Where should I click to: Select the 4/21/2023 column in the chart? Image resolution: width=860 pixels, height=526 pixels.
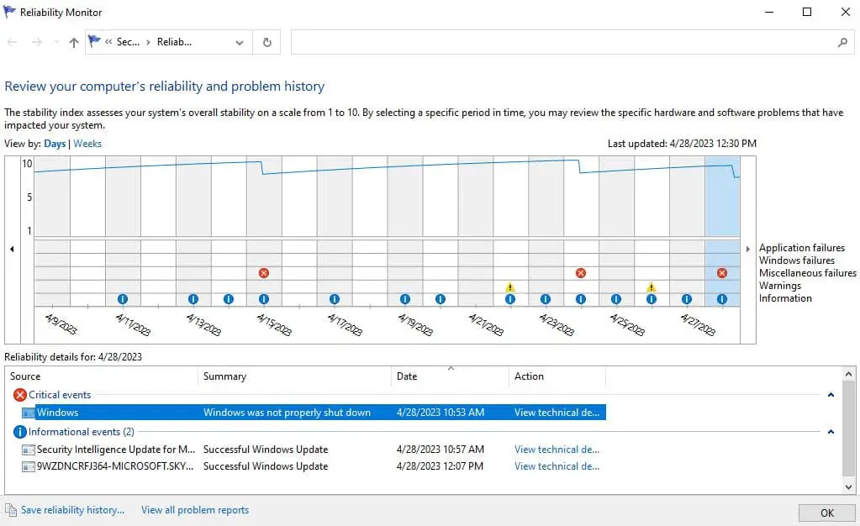coord(476,230)
